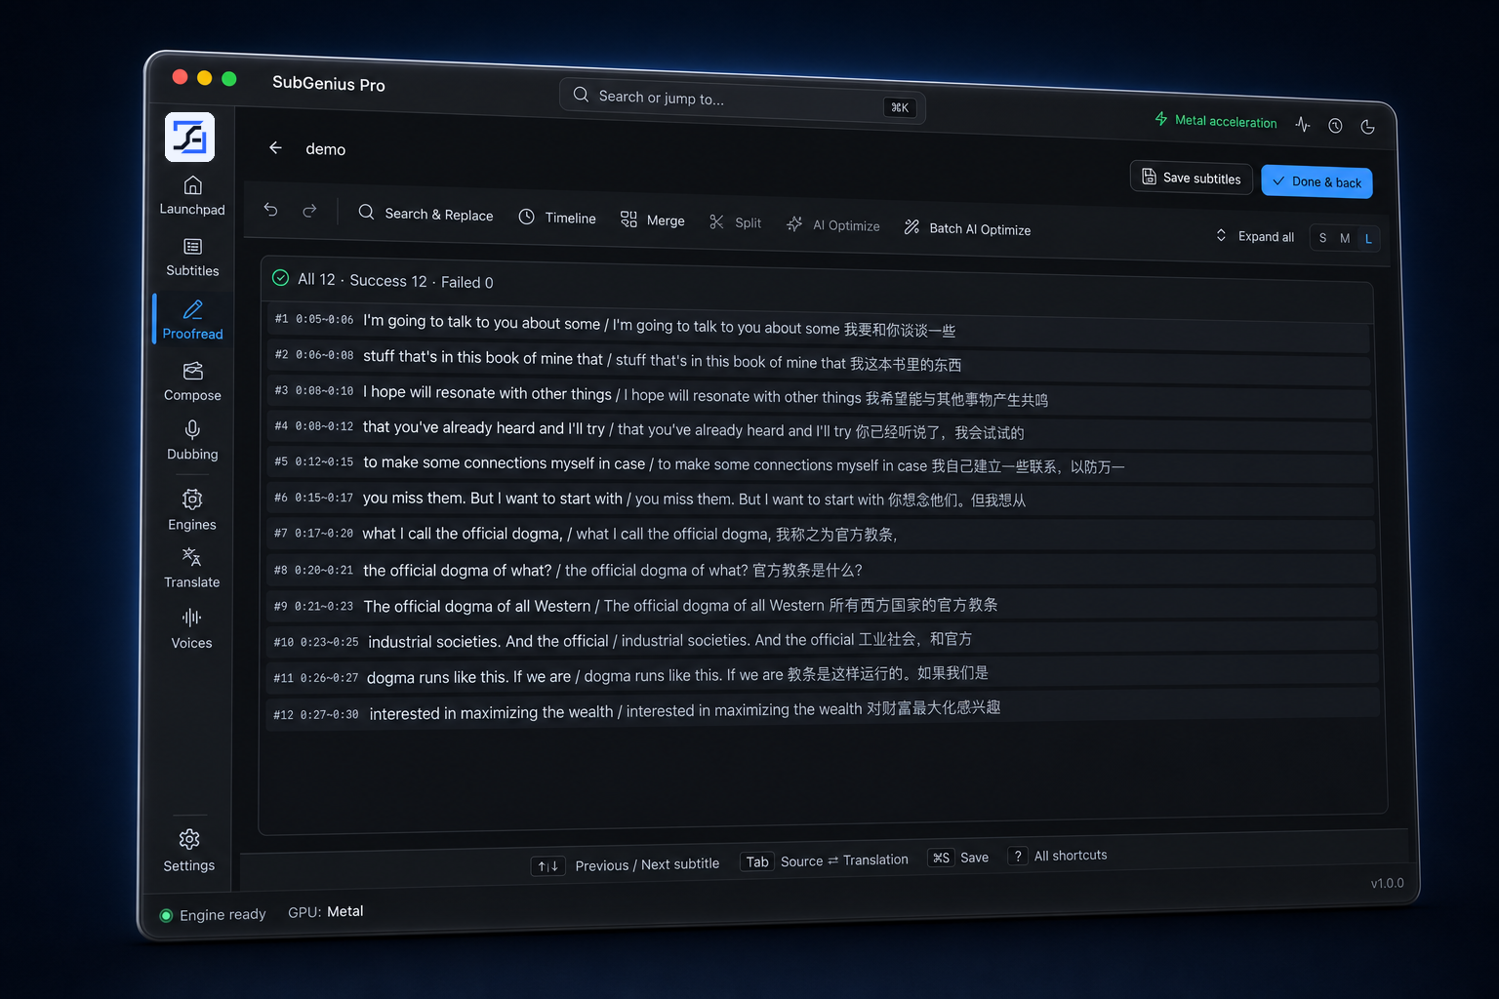The height and width of the screenshot is (999, 1499).
Task: Expand all subtitle rows
Action: [x=1255, y=236]
